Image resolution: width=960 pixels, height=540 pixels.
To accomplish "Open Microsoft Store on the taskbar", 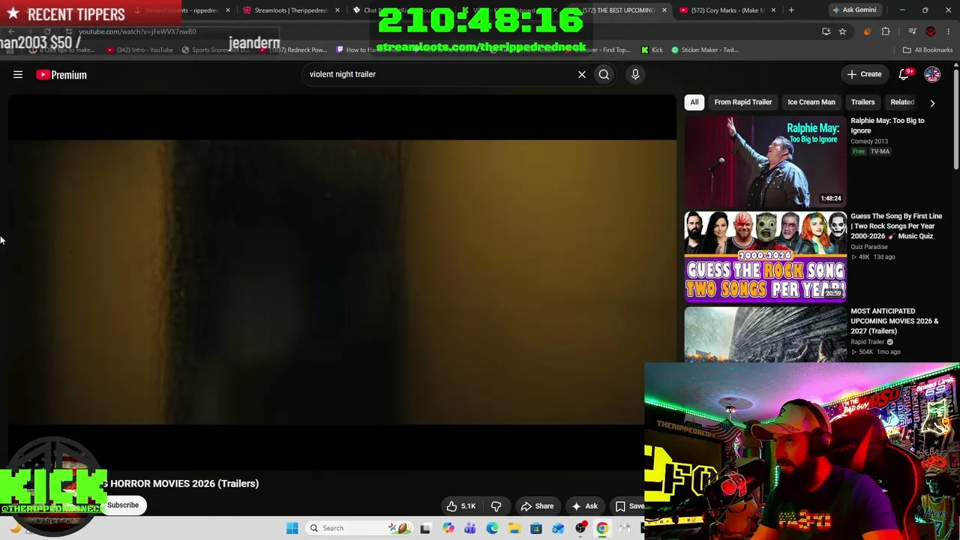I will pyautogui.click(x=536, y=528).
